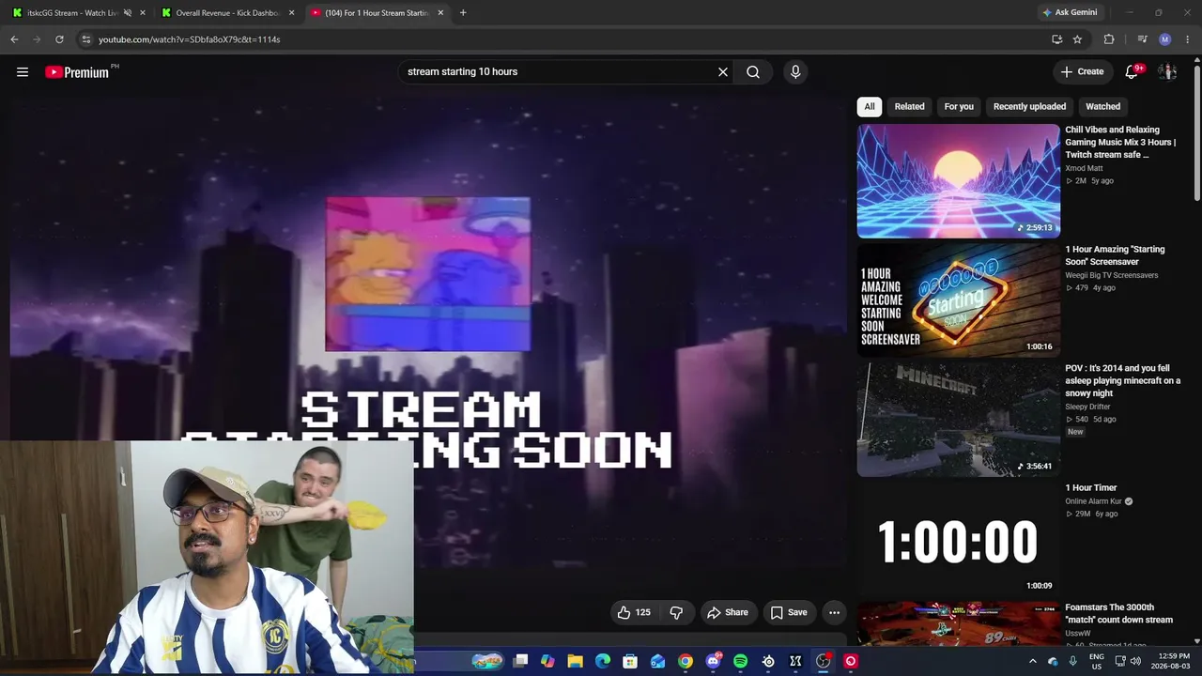The height and width of the screenshot is (676, 1202).
Task: Visit the Online Alarm Kur channel
Action: (1091, 501)
